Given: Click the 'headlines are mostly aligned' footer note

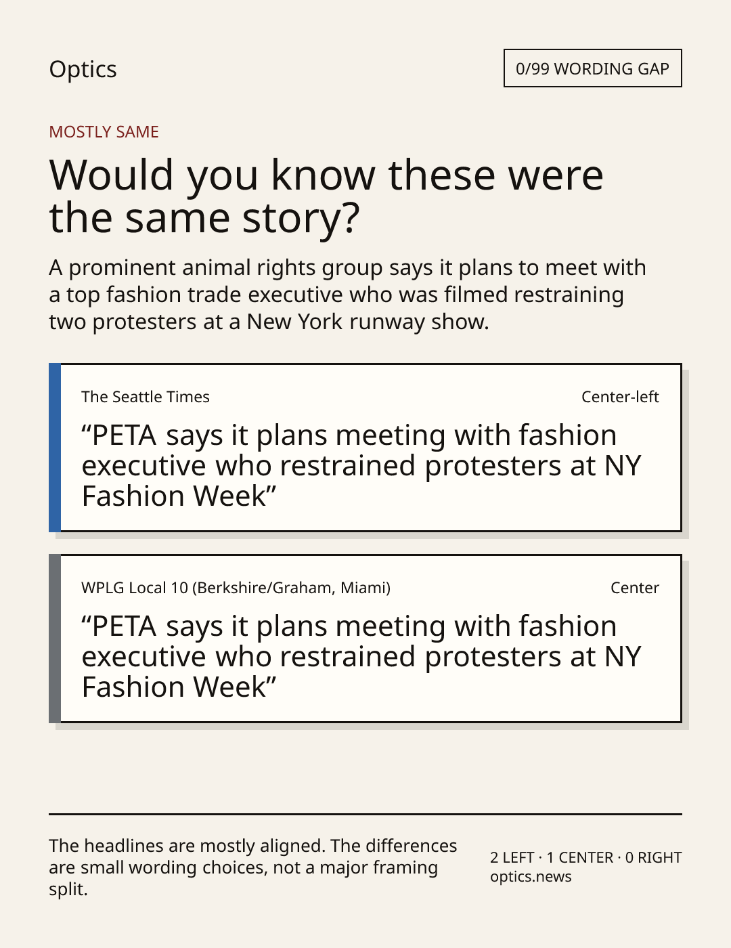Looking at the screenshot, I should [253, 867].
